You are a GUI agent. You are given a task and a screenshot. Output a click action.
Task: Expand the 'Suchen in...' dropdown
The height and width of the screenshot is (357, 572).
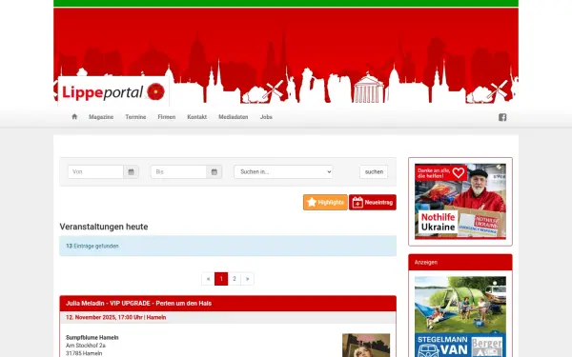(283, 172)
